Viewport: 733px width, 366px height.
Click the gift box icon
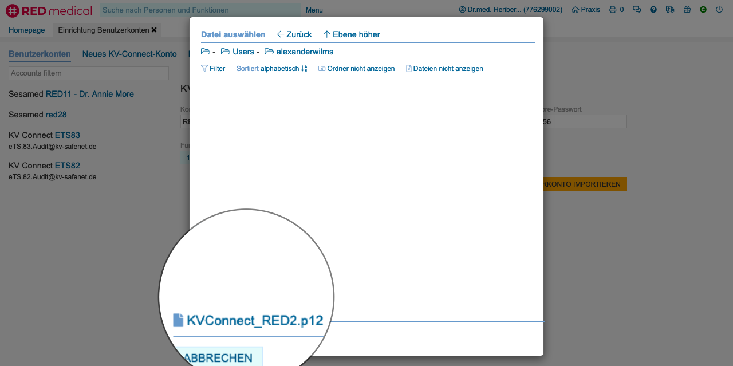687,10
